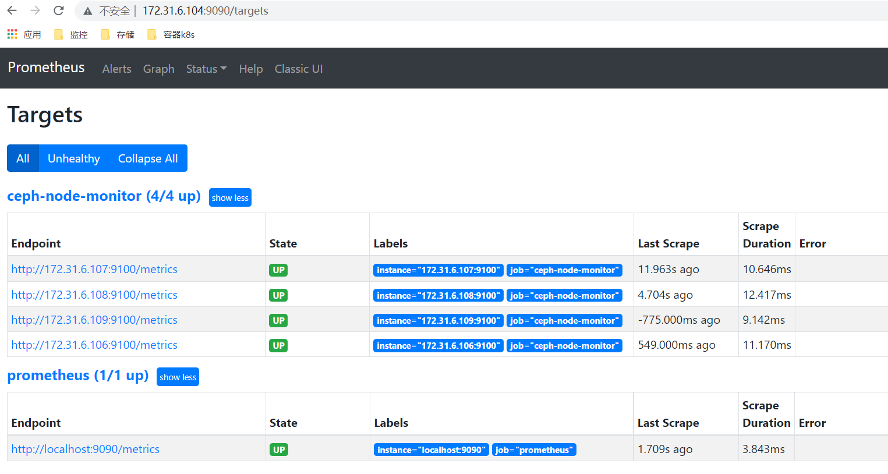The width and height of the screenshot is (888, 474).
Task: Click the UP badge for 172.31.6.107
Action: click(278, 270)
